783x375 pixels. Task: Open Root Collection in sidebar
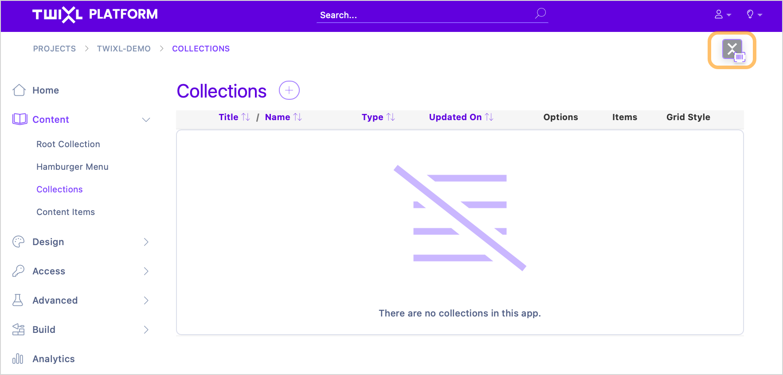[x=68, y=144]
